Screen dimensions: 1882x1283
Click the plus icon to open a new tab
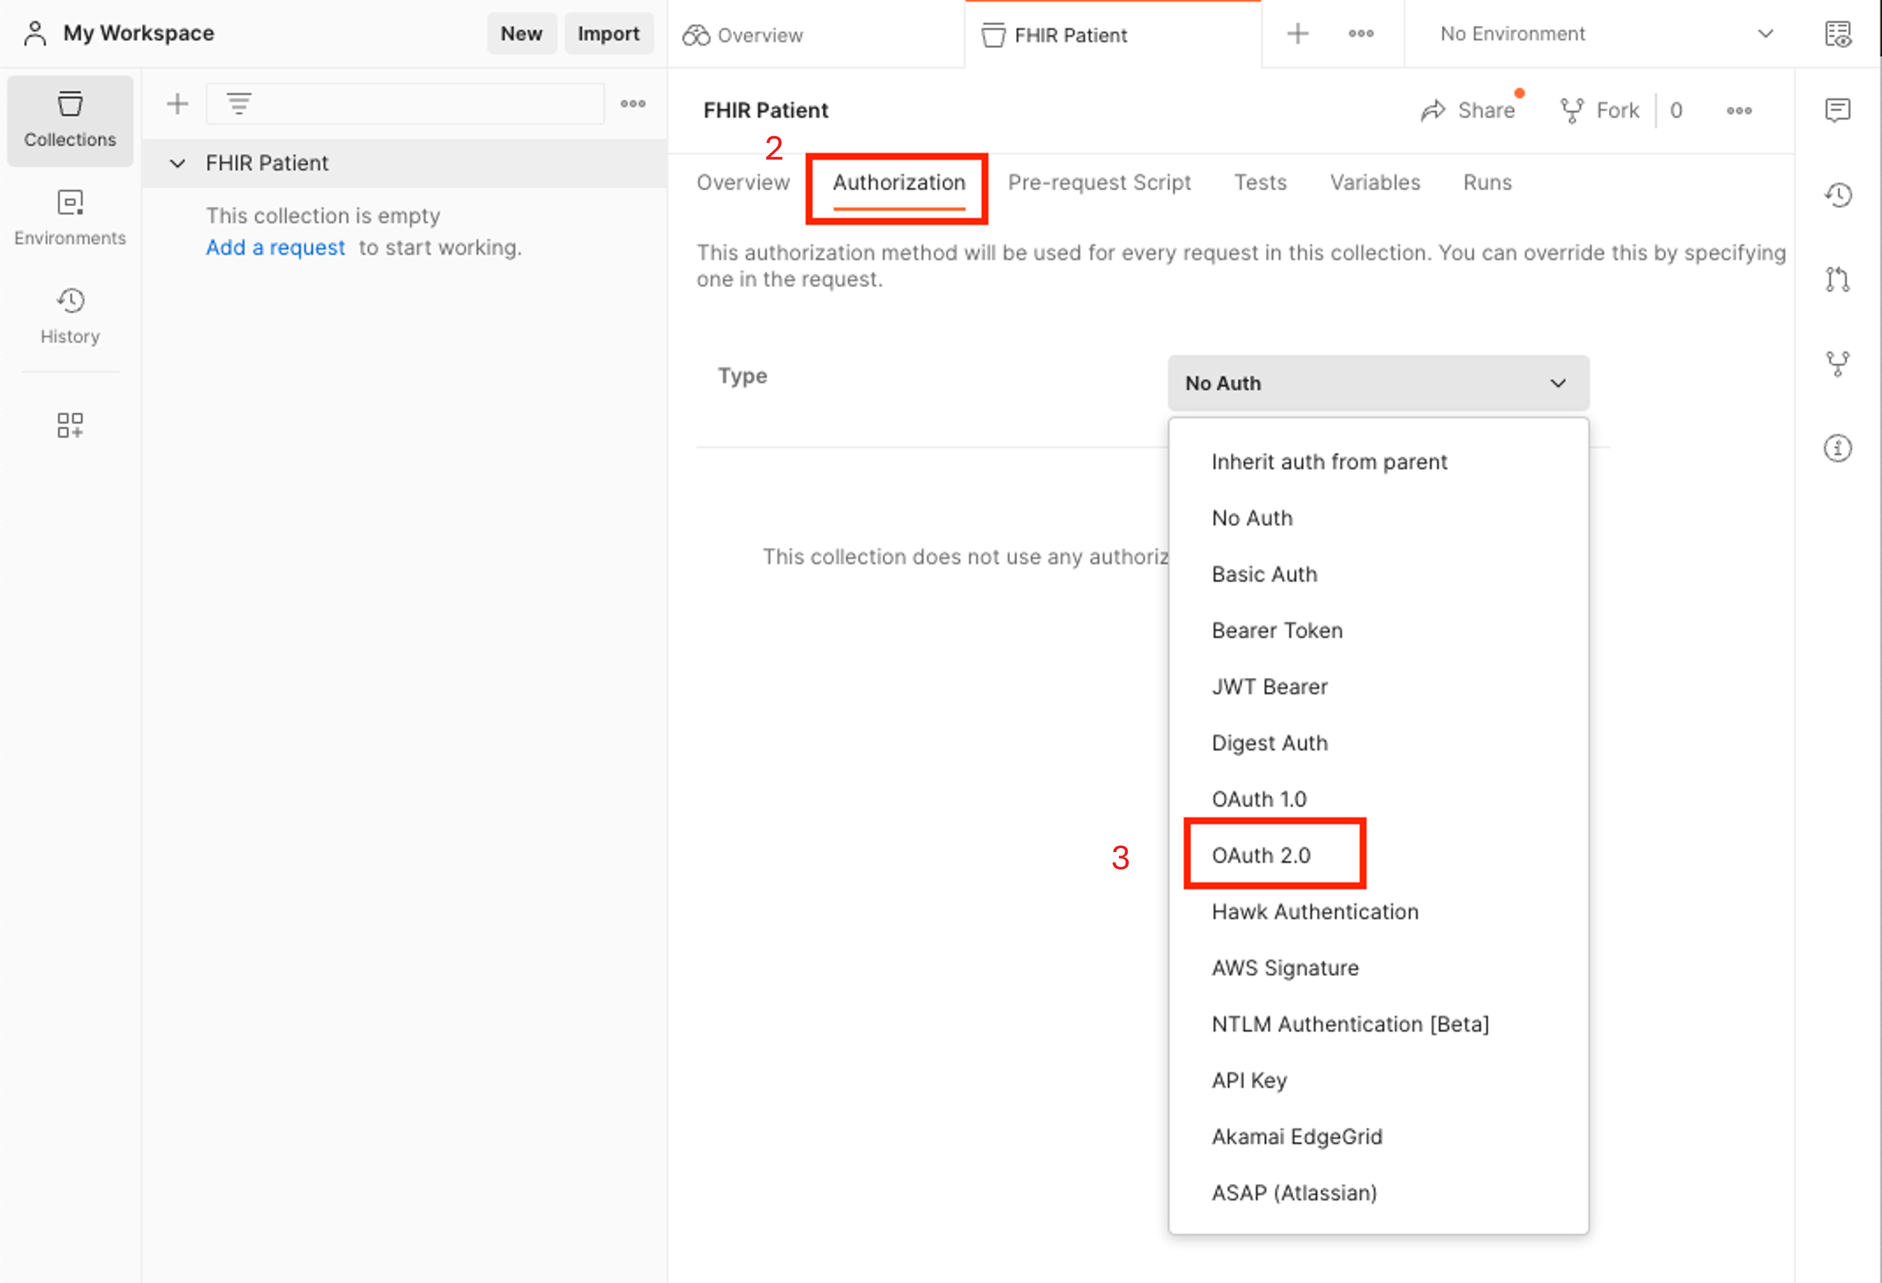point(1298,34)
